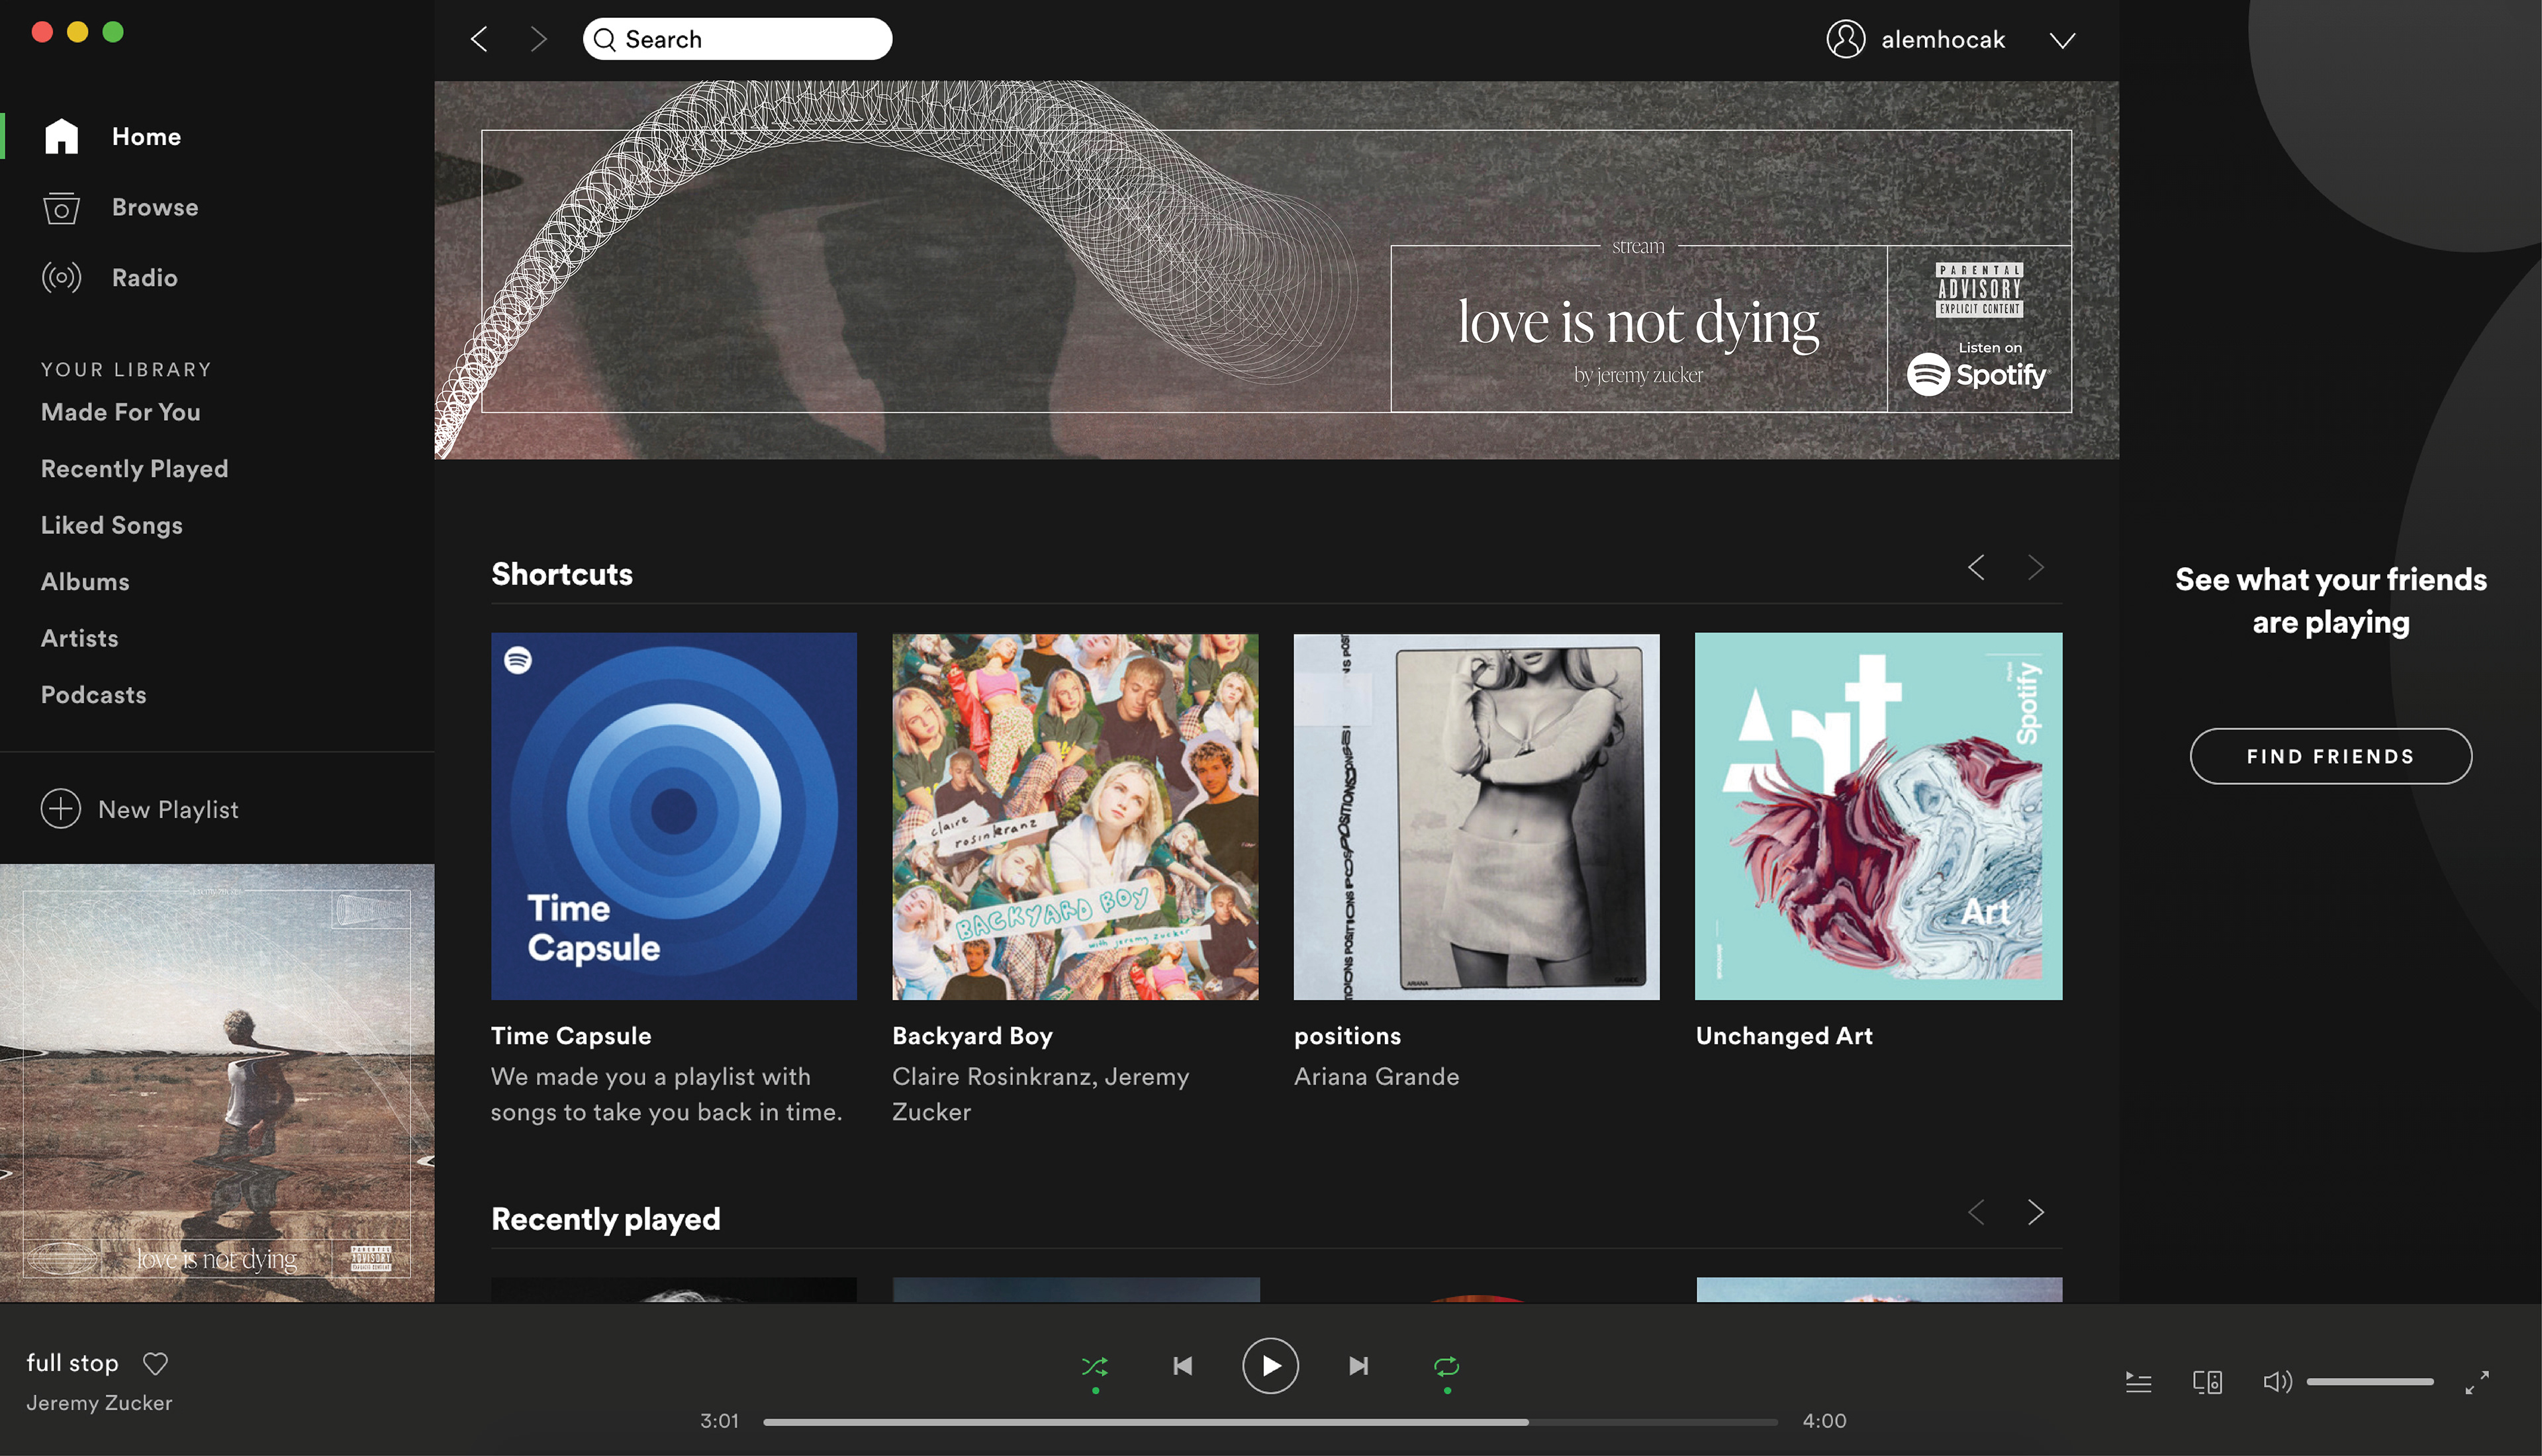Image resolution: width=2542 pixels, height=1456 pixels.
Task: Open Liked Songs
Action: pos(111,525)
